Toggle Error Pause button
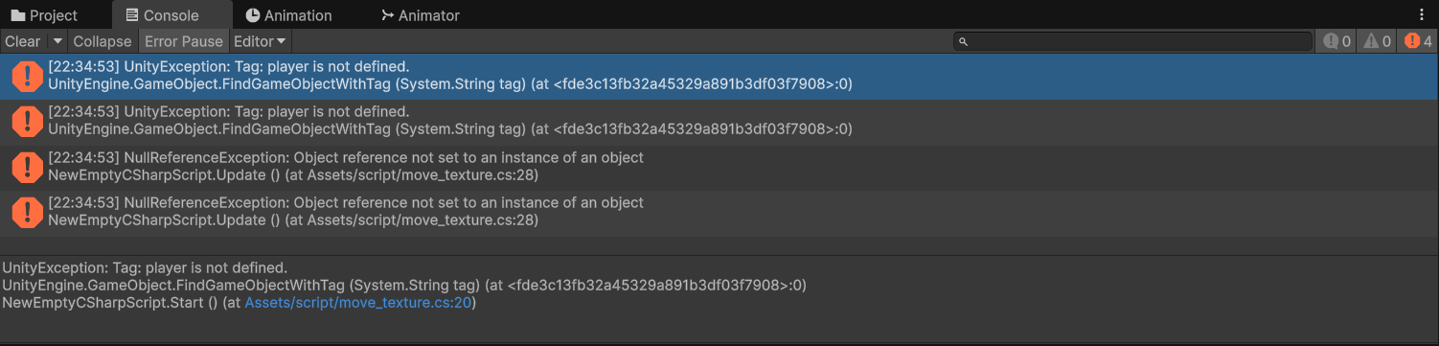 [x=184, y=41]
